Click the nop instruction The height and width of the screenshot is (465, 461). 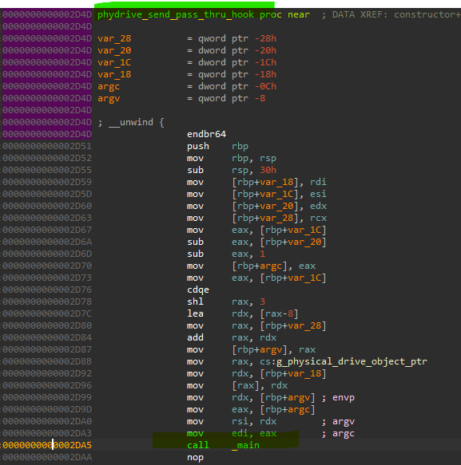195,458
